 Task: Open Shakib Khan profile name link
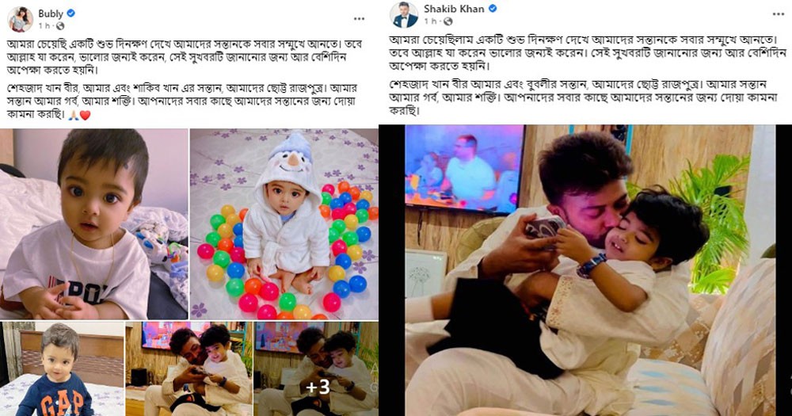[454, 9]
